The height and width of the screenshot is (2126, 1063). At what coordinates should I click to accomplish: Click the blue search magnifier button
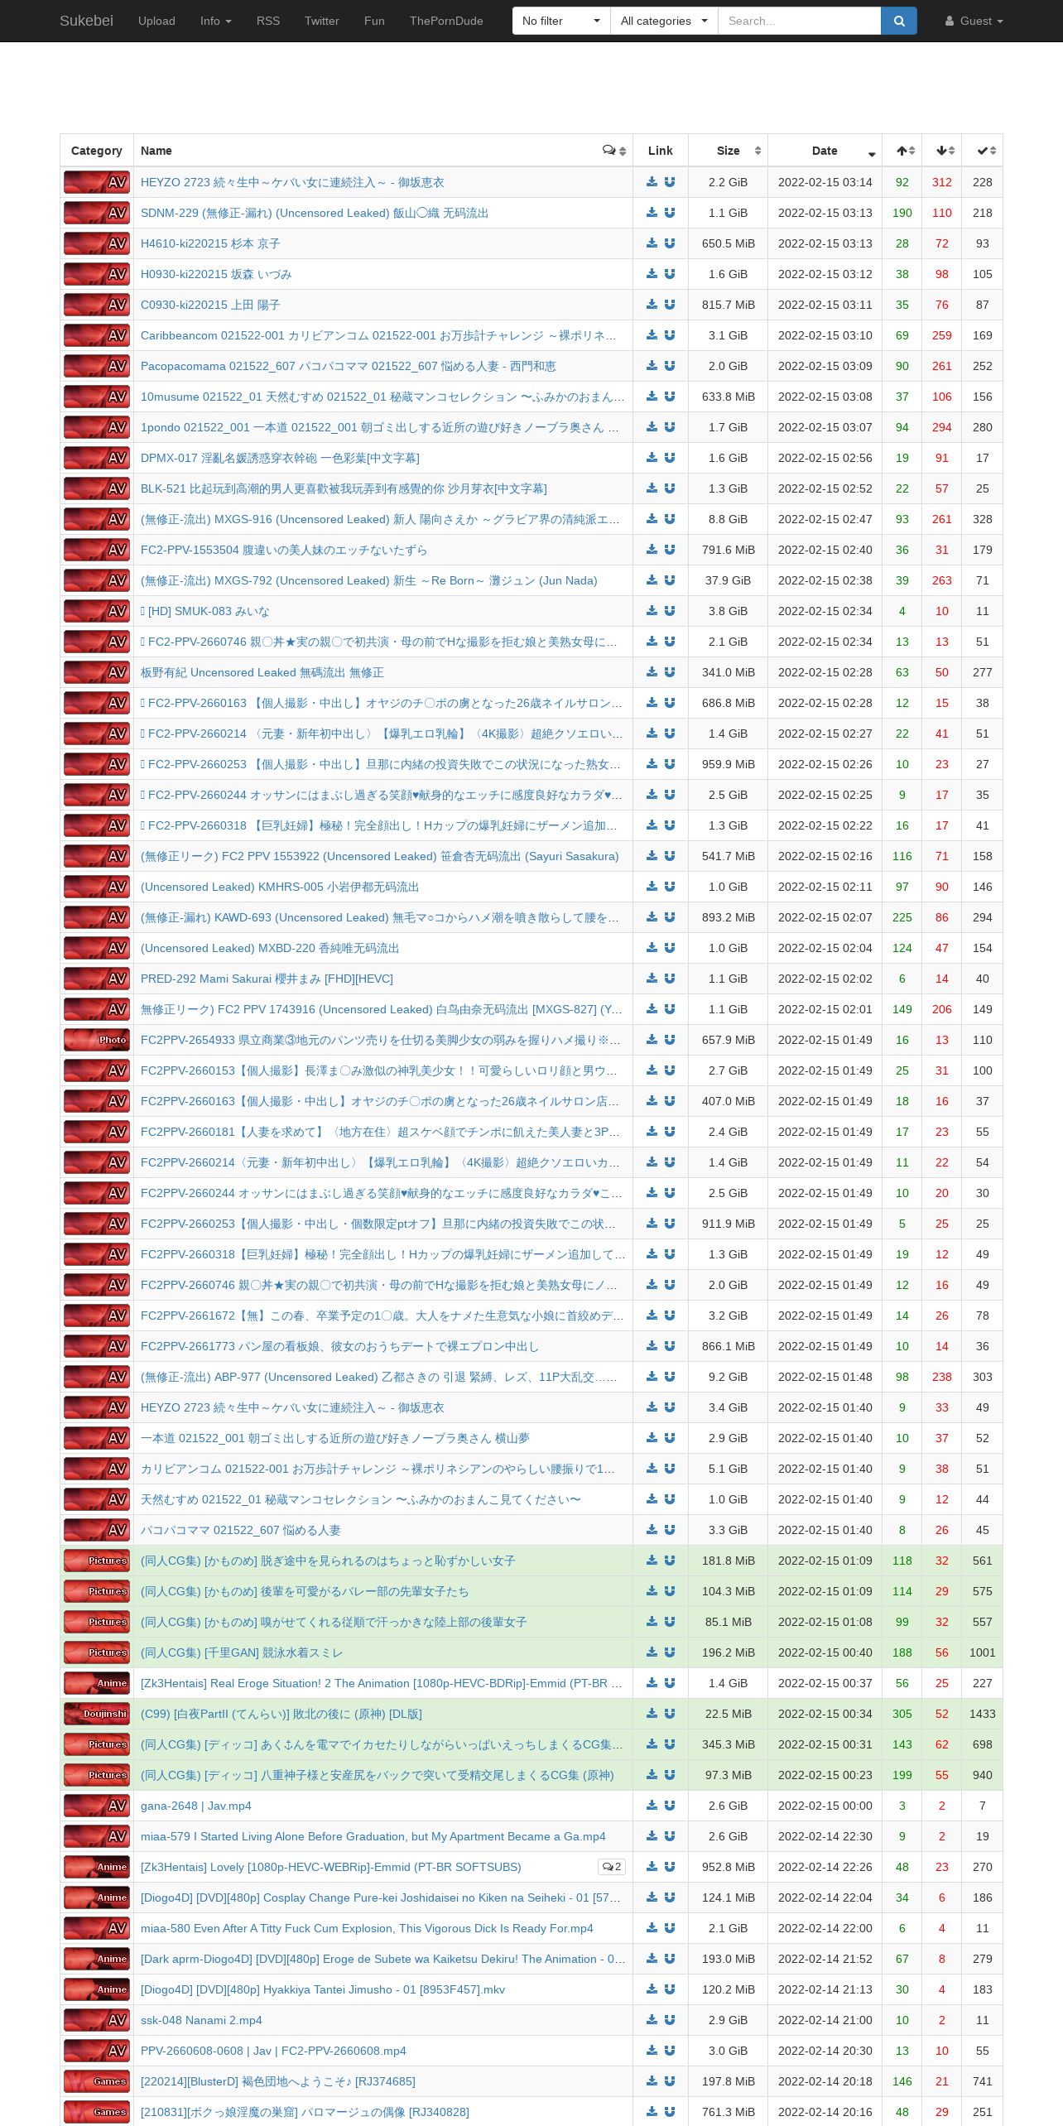click(x=899, y=21)
